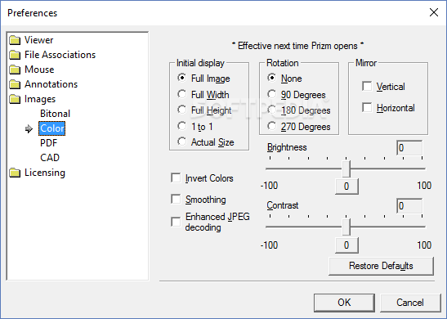Select the Bitonal tree item

55,114
